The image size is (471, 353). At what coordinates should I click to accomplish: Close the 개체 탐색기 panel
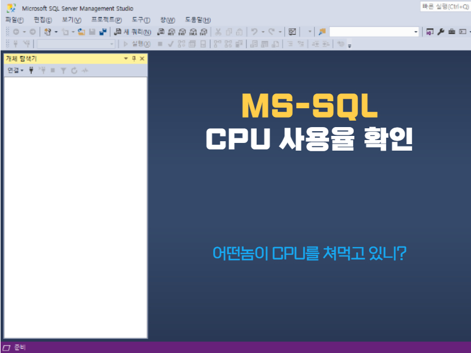click(142, 58)
